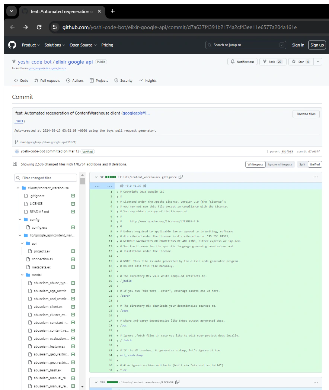This screenshot has width=329, height=390.
Task: Collapse the lib/google_api/content_war... folder
Action: pyautogui.click(x=20, y=235)
